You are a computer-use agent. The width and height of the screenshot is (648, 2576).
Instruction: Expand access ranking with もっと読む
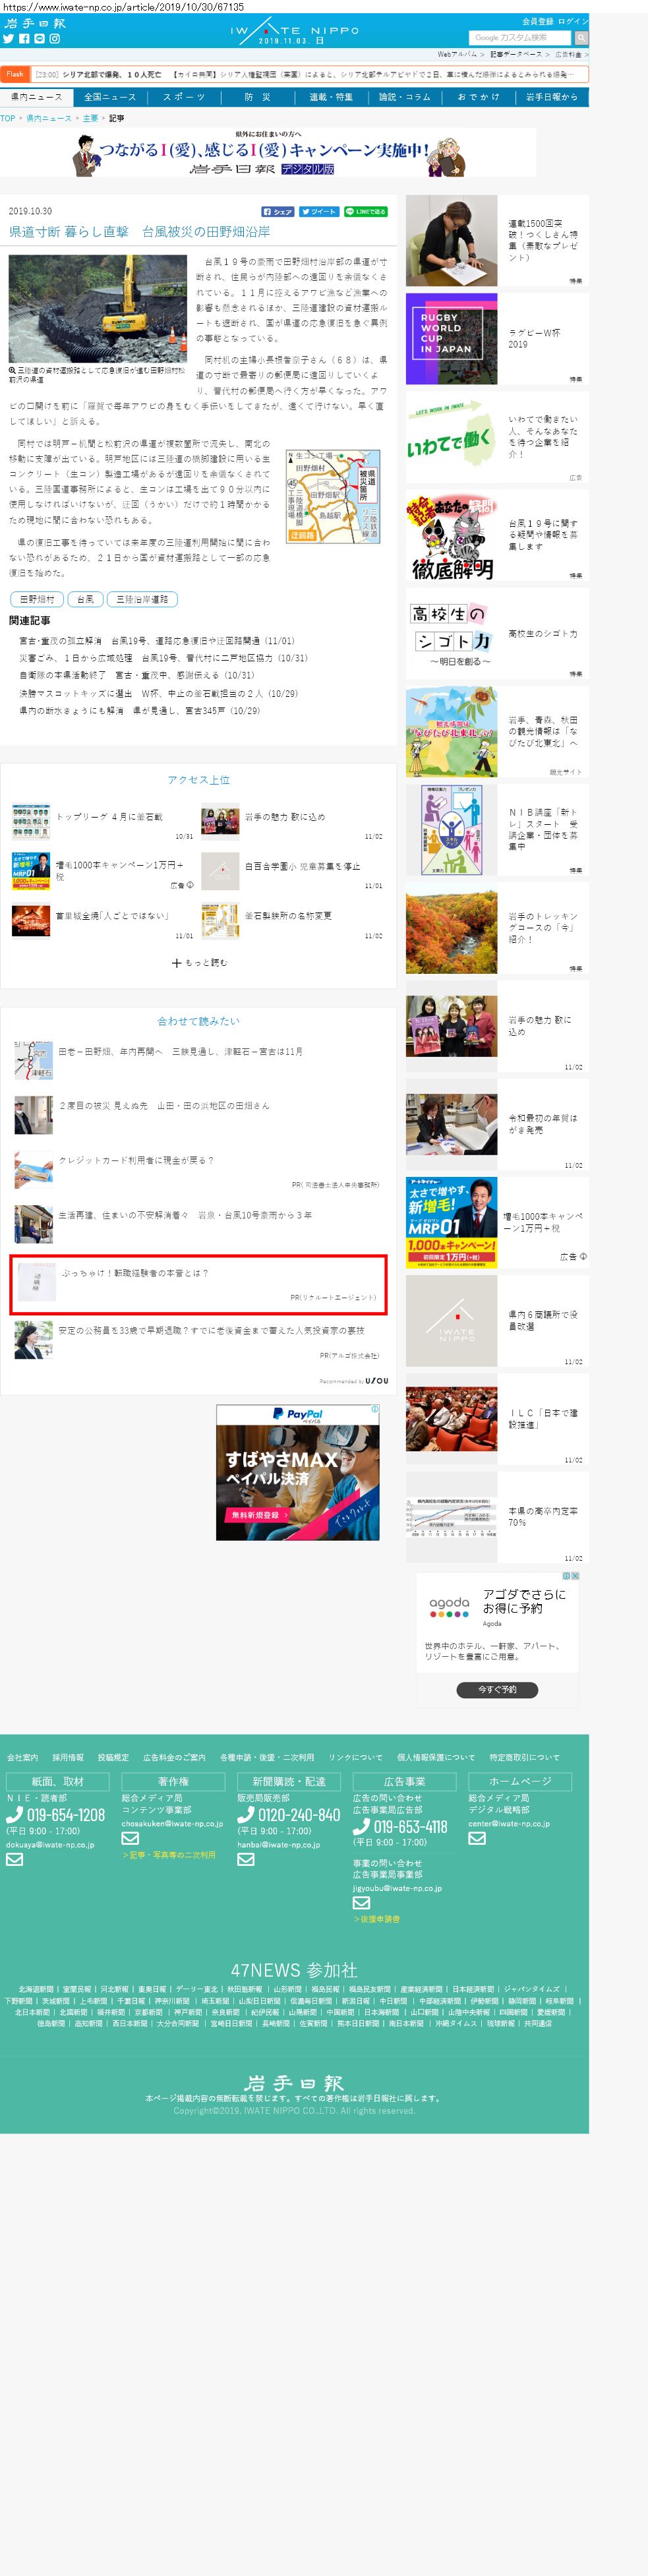pyautogui.click(x=199, y=963)
